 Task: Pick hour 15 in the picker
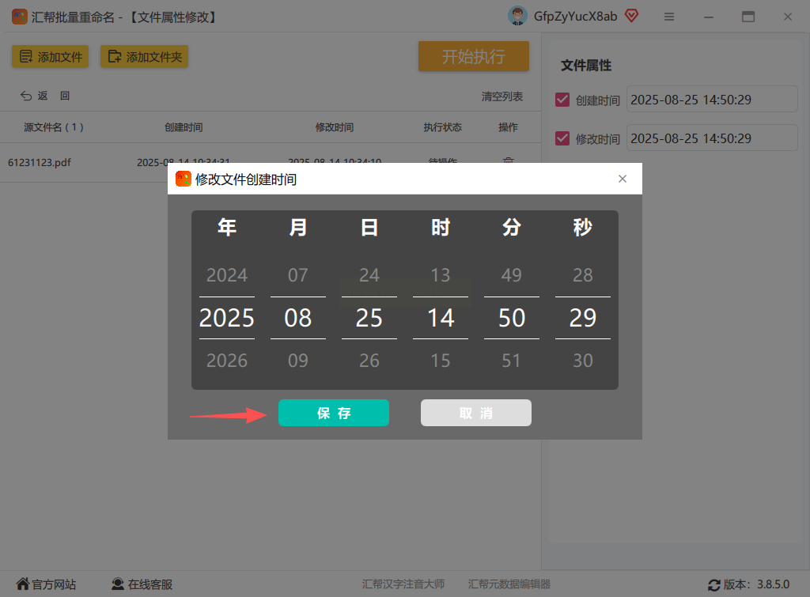(441, 360)
